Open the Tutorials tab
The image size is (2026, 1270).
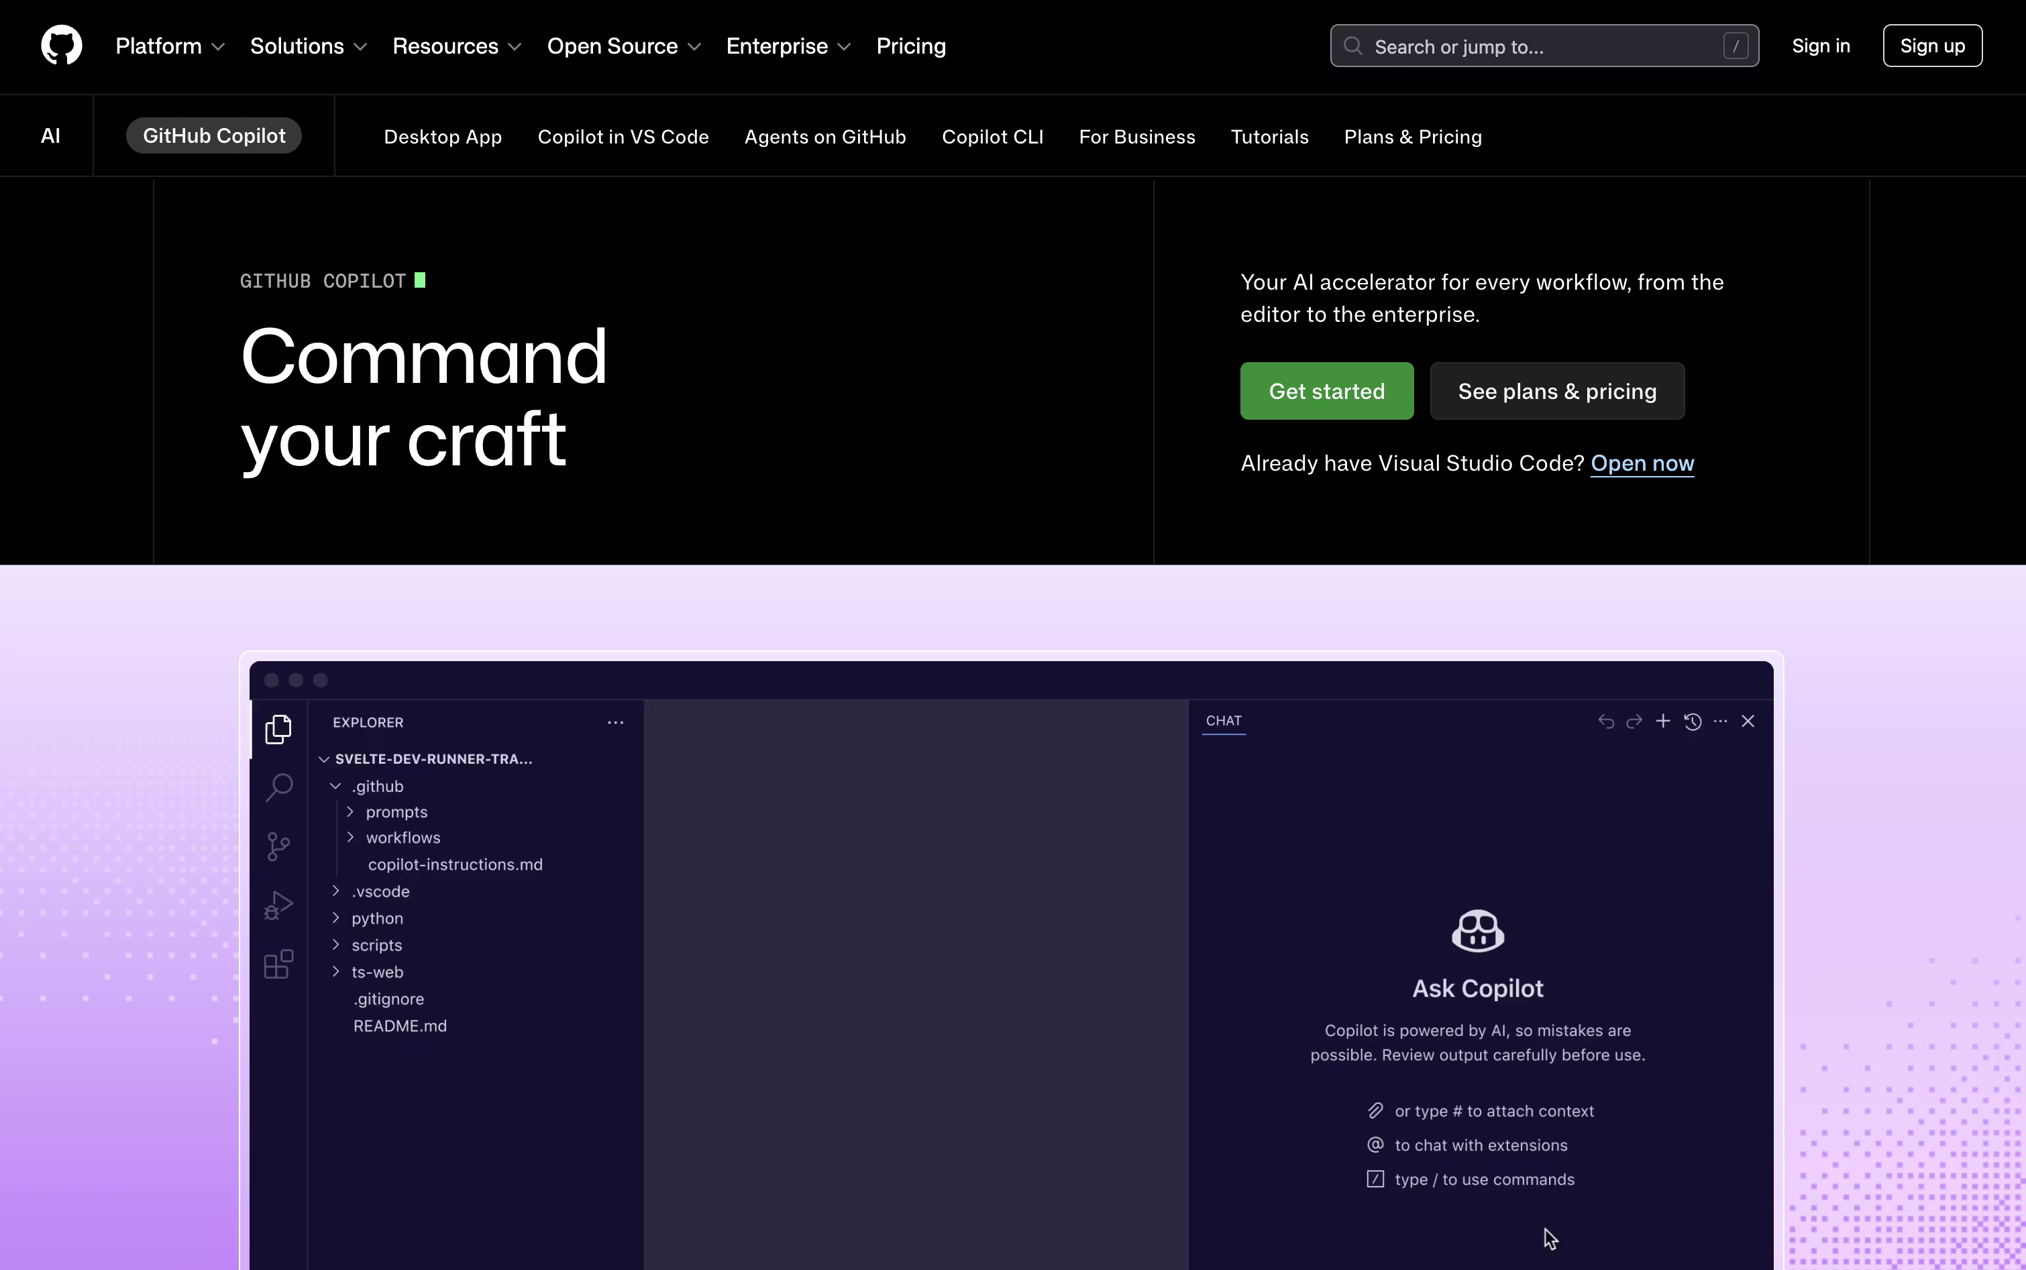pyautogui.click(x=1270, y=137)
